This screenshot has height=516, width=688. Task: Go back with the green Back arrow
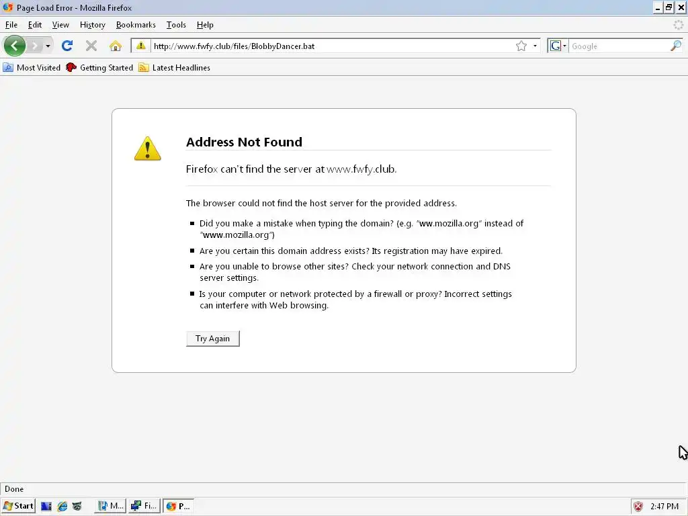[15, 46]
